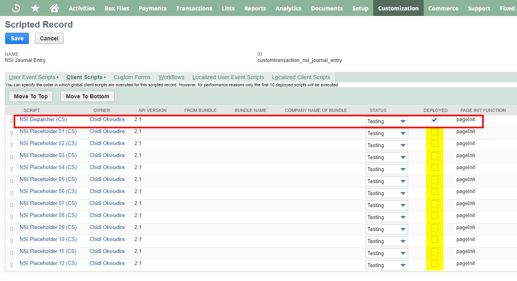This screenshot has width=517, height=281.
Task: Open the Recent Records history icon
Action: click(16, 8)
